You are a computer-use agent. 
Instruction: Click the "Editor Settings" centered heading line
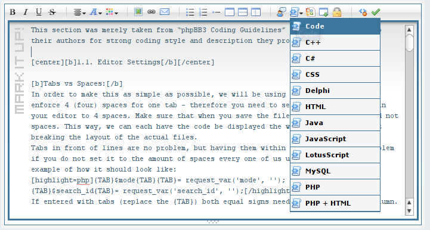coord(123,62)
